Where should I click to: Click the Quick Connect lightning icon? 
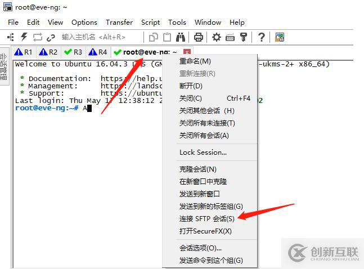[24, 37]
